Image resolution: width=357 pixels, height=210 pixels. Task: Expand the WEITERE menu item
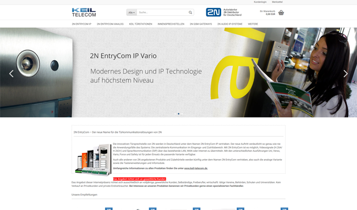coord(253,24)
